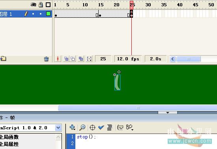Open modify onion markers button
The image size is (217, 149).
[89, 59]
